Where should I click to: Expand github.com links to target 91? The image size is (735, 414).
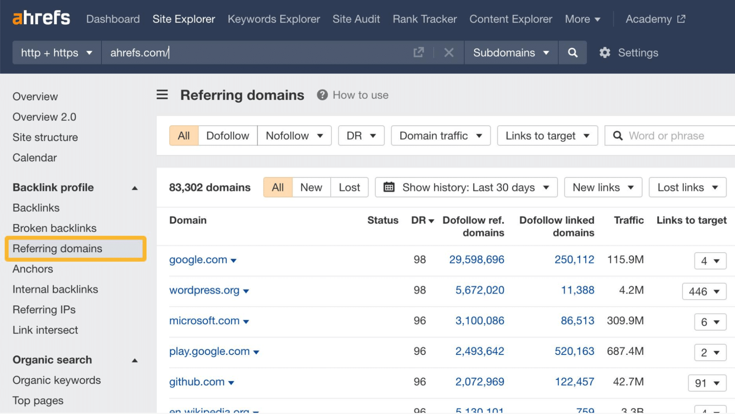[707, 383]
